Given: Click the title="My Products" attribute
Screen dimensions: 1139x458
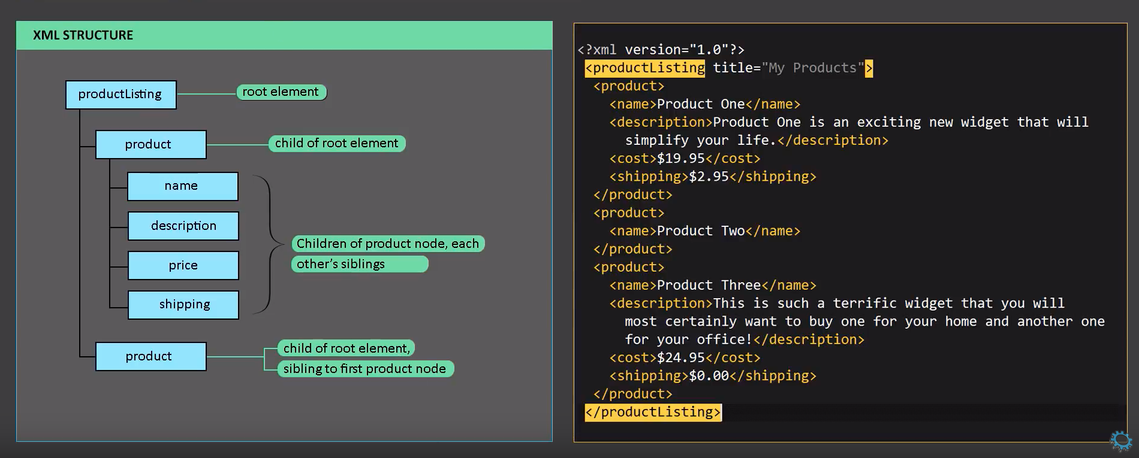Looking at the screenshot, I should tap(788, 68).
